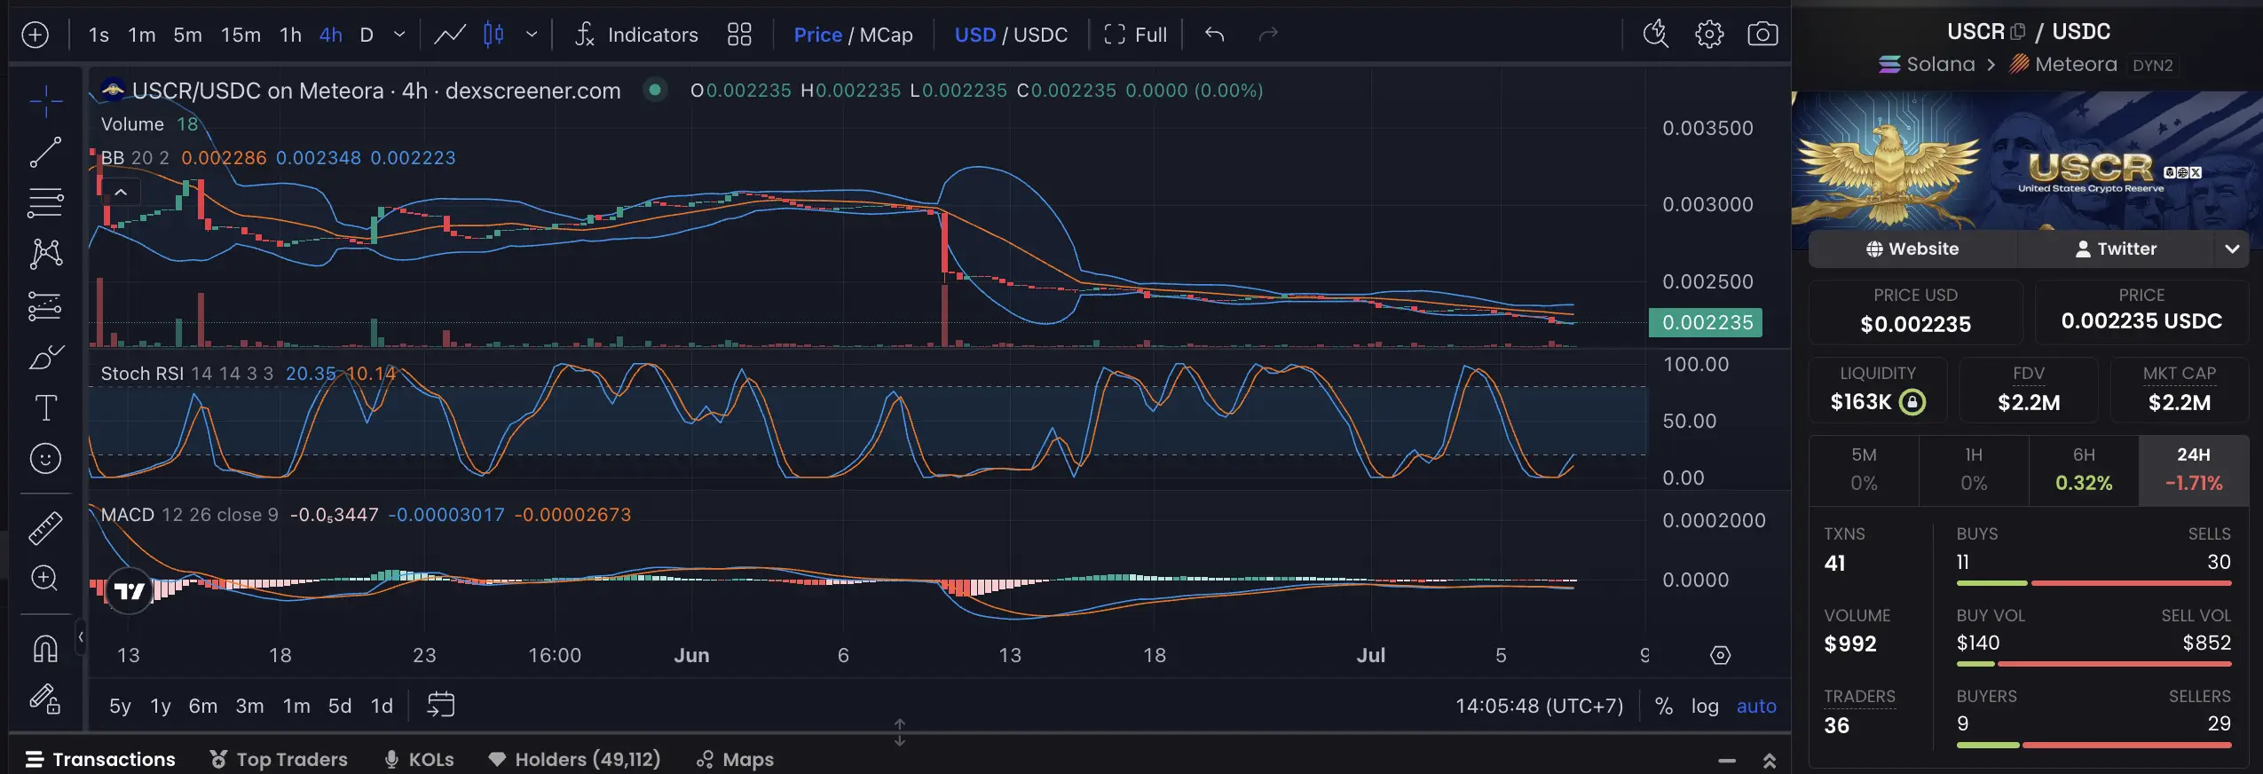Toggle auto scale mode
This screenshot has height=774, width=2263.
pos(1756,706)
